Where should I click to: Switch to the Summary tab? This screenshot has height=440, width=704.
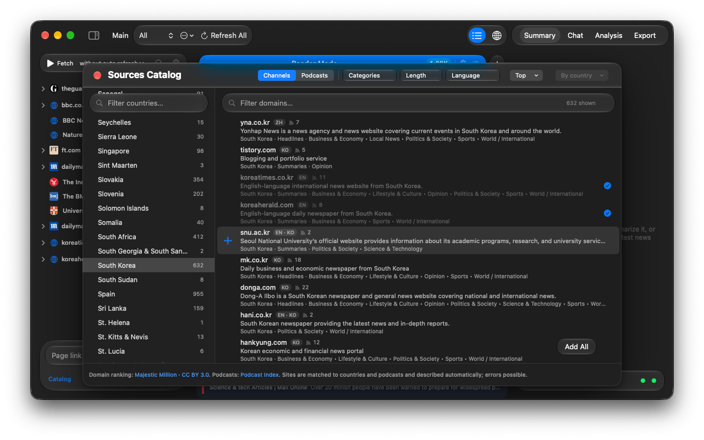(540, 35)
